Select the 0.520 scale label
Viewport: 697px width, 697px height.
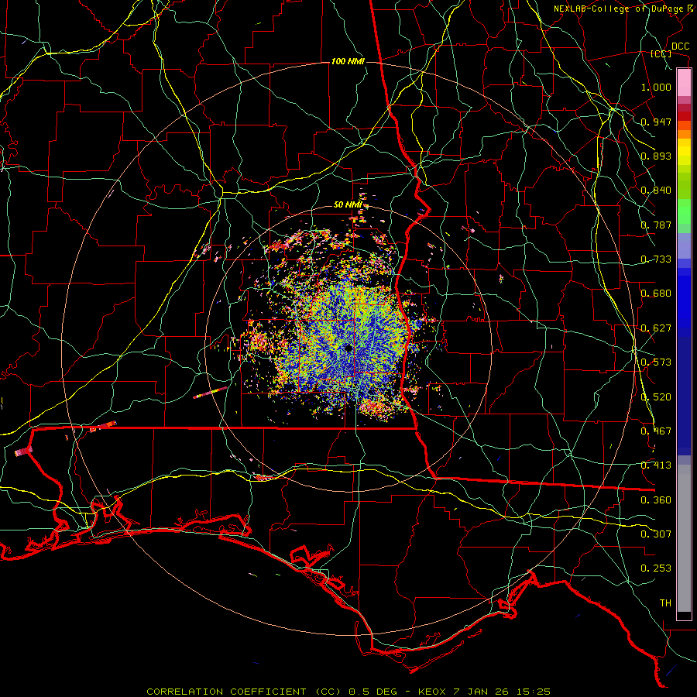tap(656, 397)
